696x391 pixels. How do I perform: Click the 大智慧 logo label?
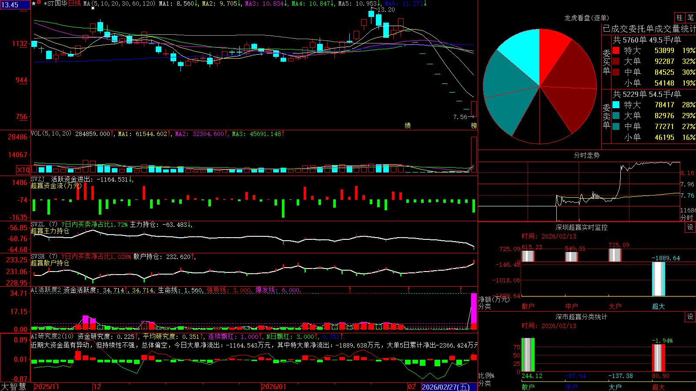click(13, 387)
